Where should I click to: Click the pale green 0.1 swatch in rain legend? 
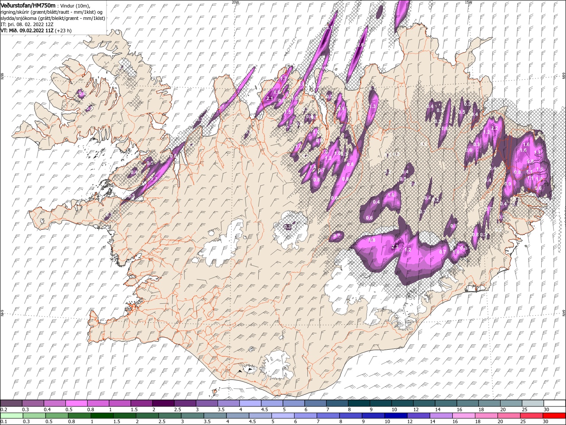point(11,416)
